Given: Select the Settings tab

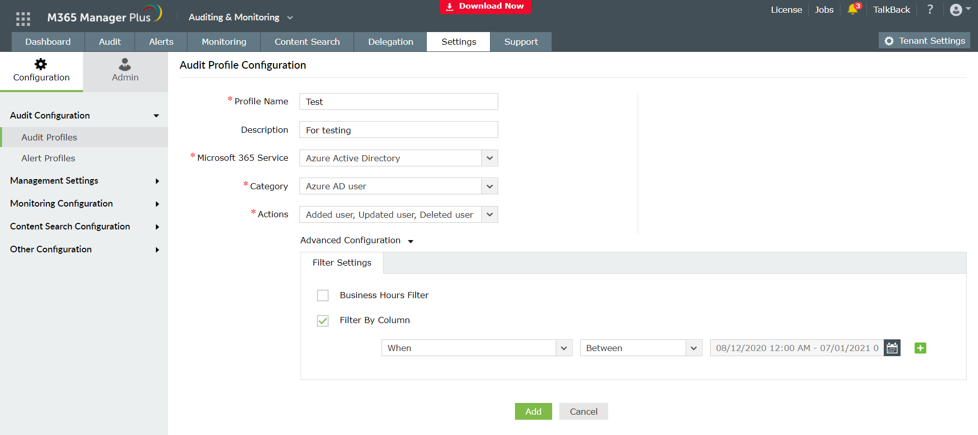Looking at the screenshot, I should 458,42.
